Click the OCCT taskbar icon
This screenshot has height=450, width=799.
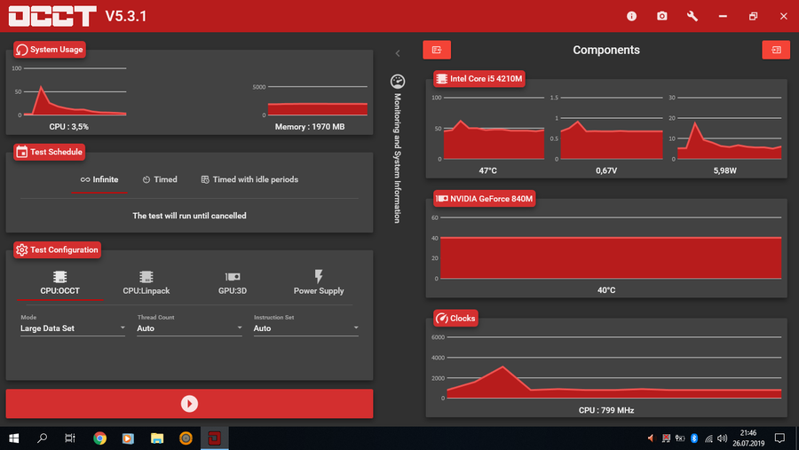[x=215, y=438]
